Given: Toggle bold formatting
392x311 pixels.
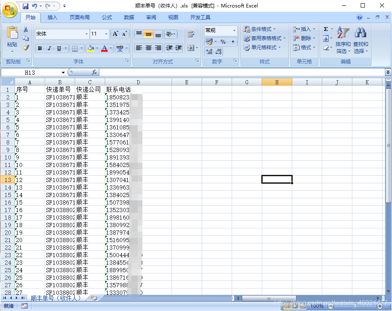Looking at the screenshot, I should [40, 48].
